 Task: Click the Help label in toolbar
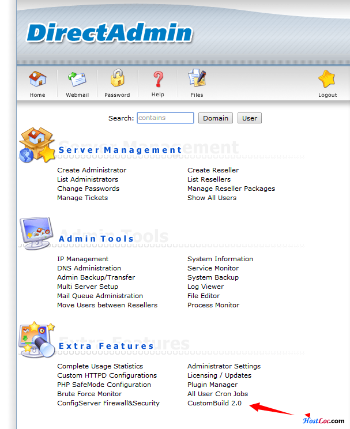click(x=158, y=95)
